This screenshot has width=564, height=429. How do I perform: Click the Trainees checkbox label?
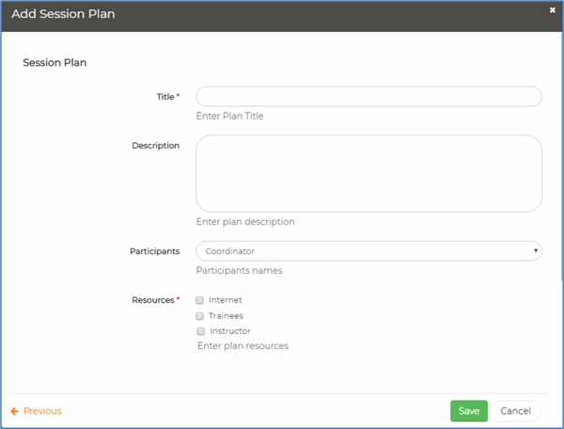tap(226, 316)
